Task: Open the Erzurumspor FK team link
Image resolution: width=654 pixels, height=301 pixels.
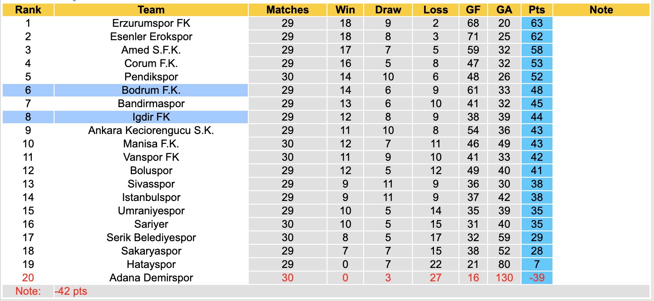Action: (x=151, y=23)
